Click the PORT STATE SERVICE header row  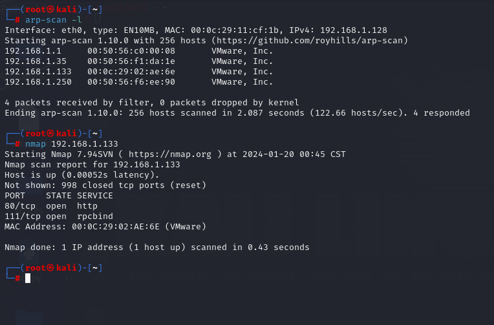[59, 195]
